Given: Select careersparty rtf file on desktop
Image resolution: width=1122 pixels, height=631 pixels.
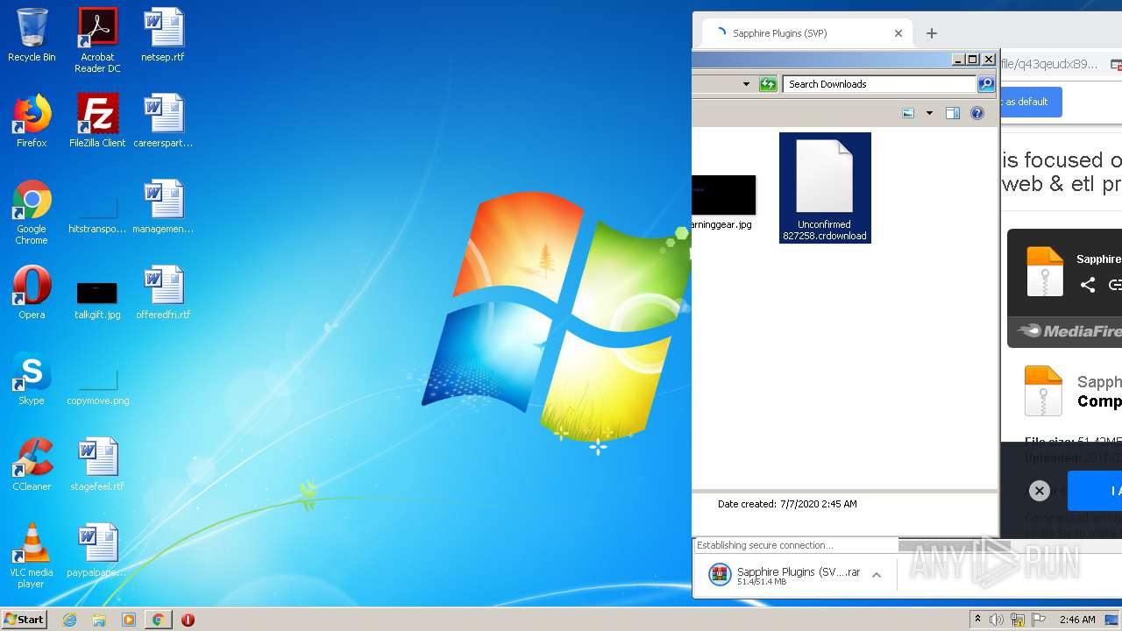Looking at the screenshot, I should (x=163, y=122).
